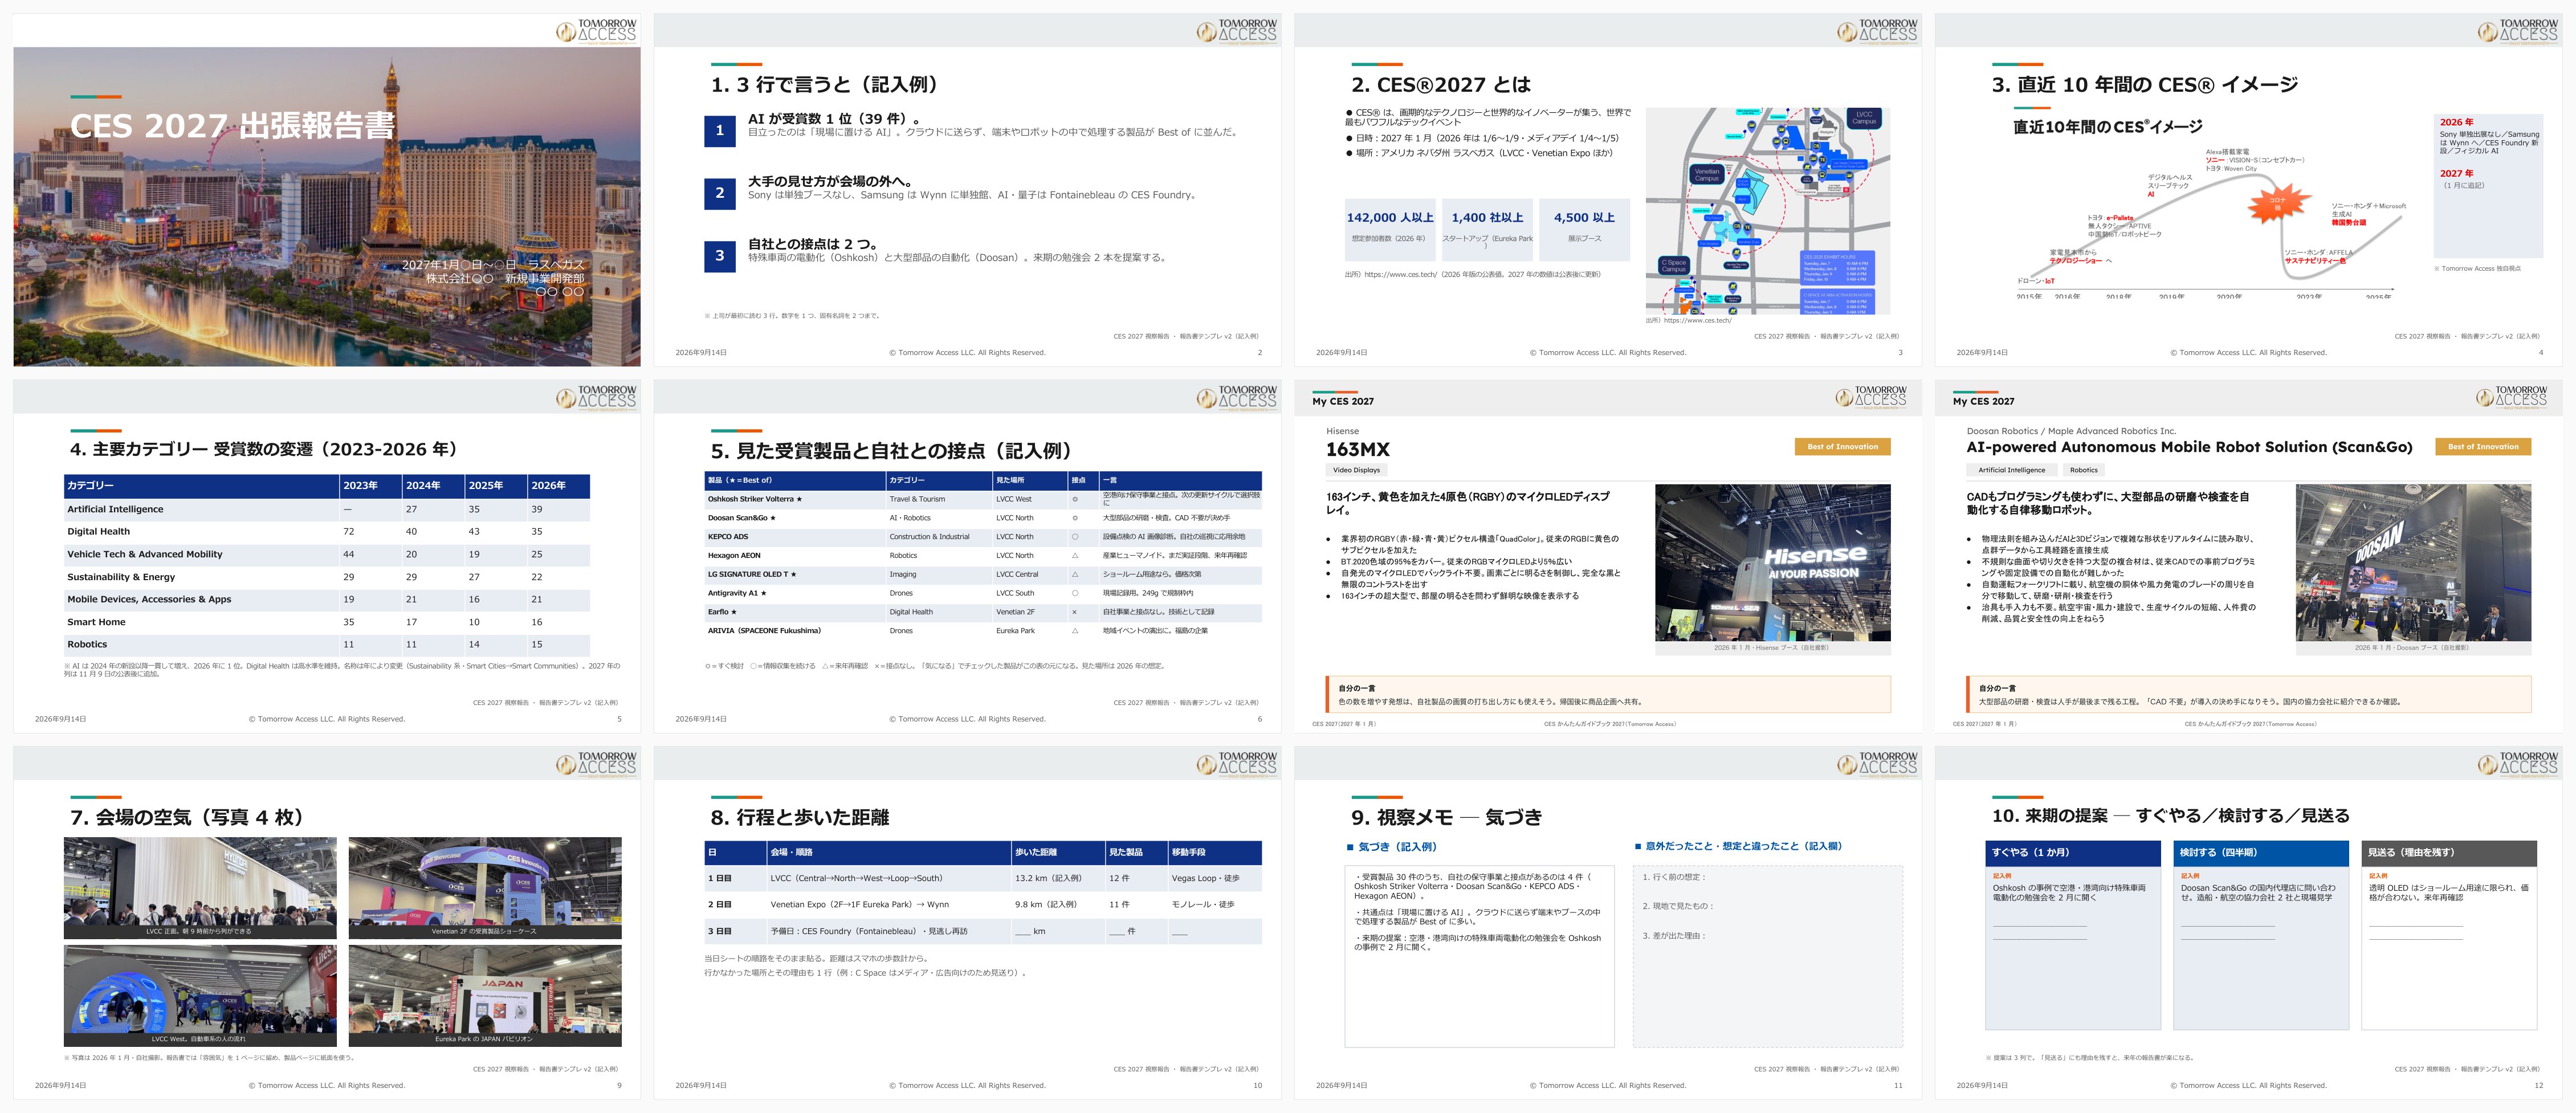Click the Tomorrow Access logo on the title slide
This screenshot has width=2576, height=1113.
(x=596, y=31)
